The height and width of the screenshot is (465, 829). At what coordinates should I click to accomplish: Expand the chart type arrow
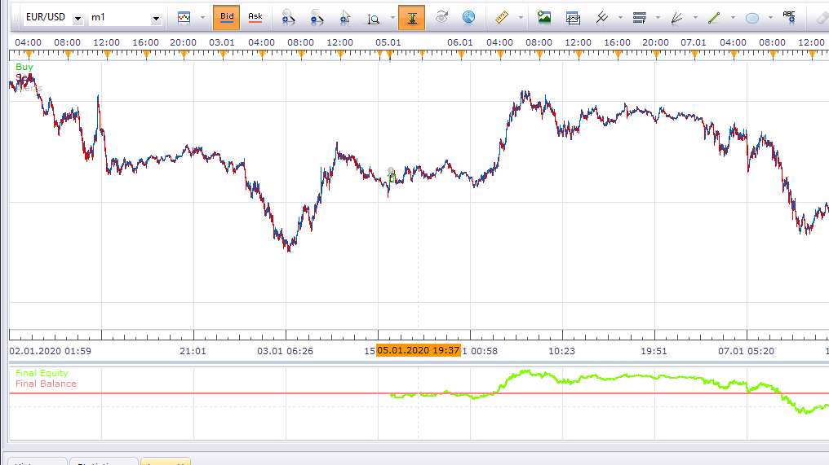coord(202,18)
